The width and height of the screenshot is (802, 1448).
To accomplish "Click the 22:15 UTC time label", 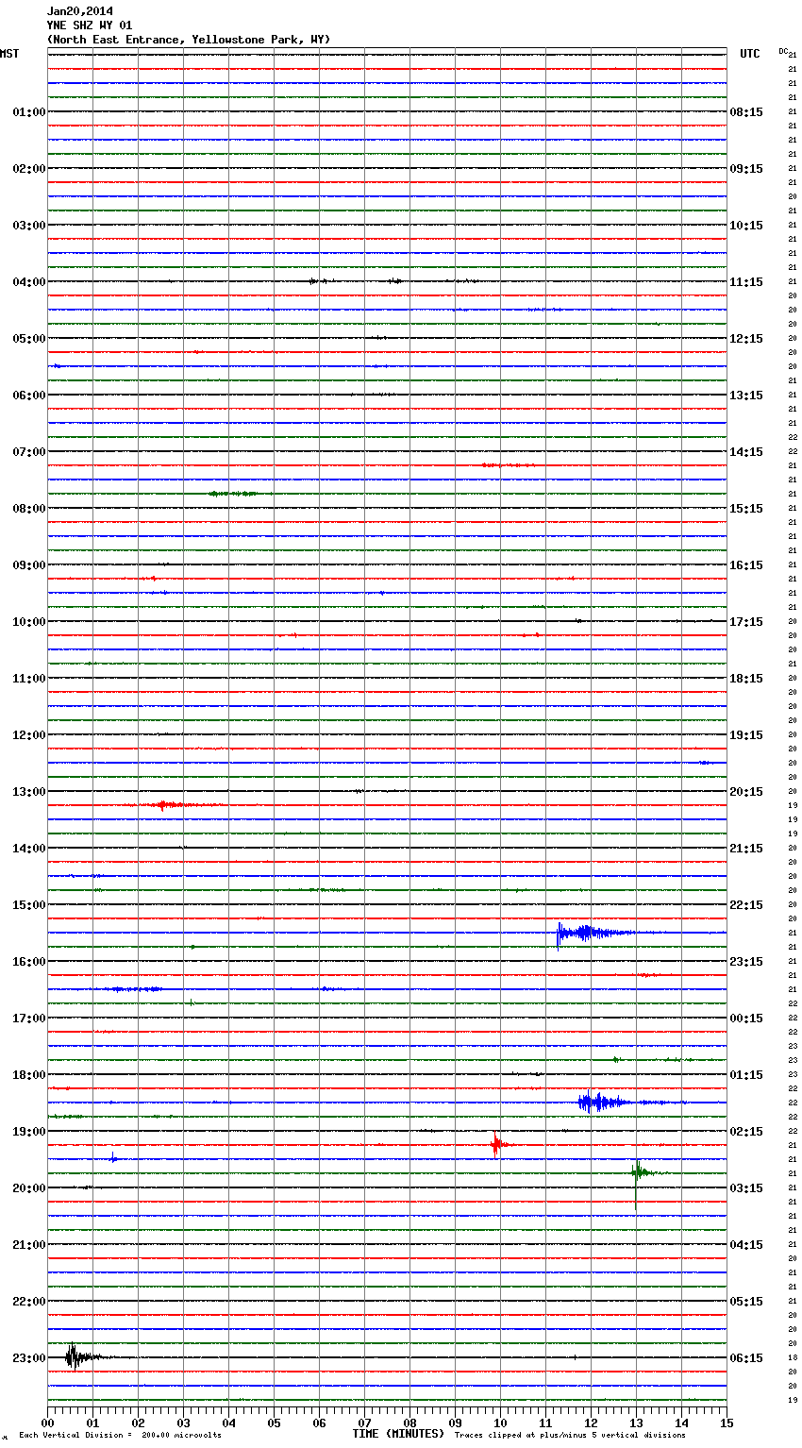I will pyautogui.click(x=746, y=905).
